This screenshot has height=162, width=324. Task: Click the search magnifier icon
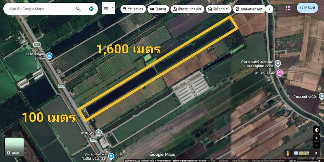click(78, 9)
